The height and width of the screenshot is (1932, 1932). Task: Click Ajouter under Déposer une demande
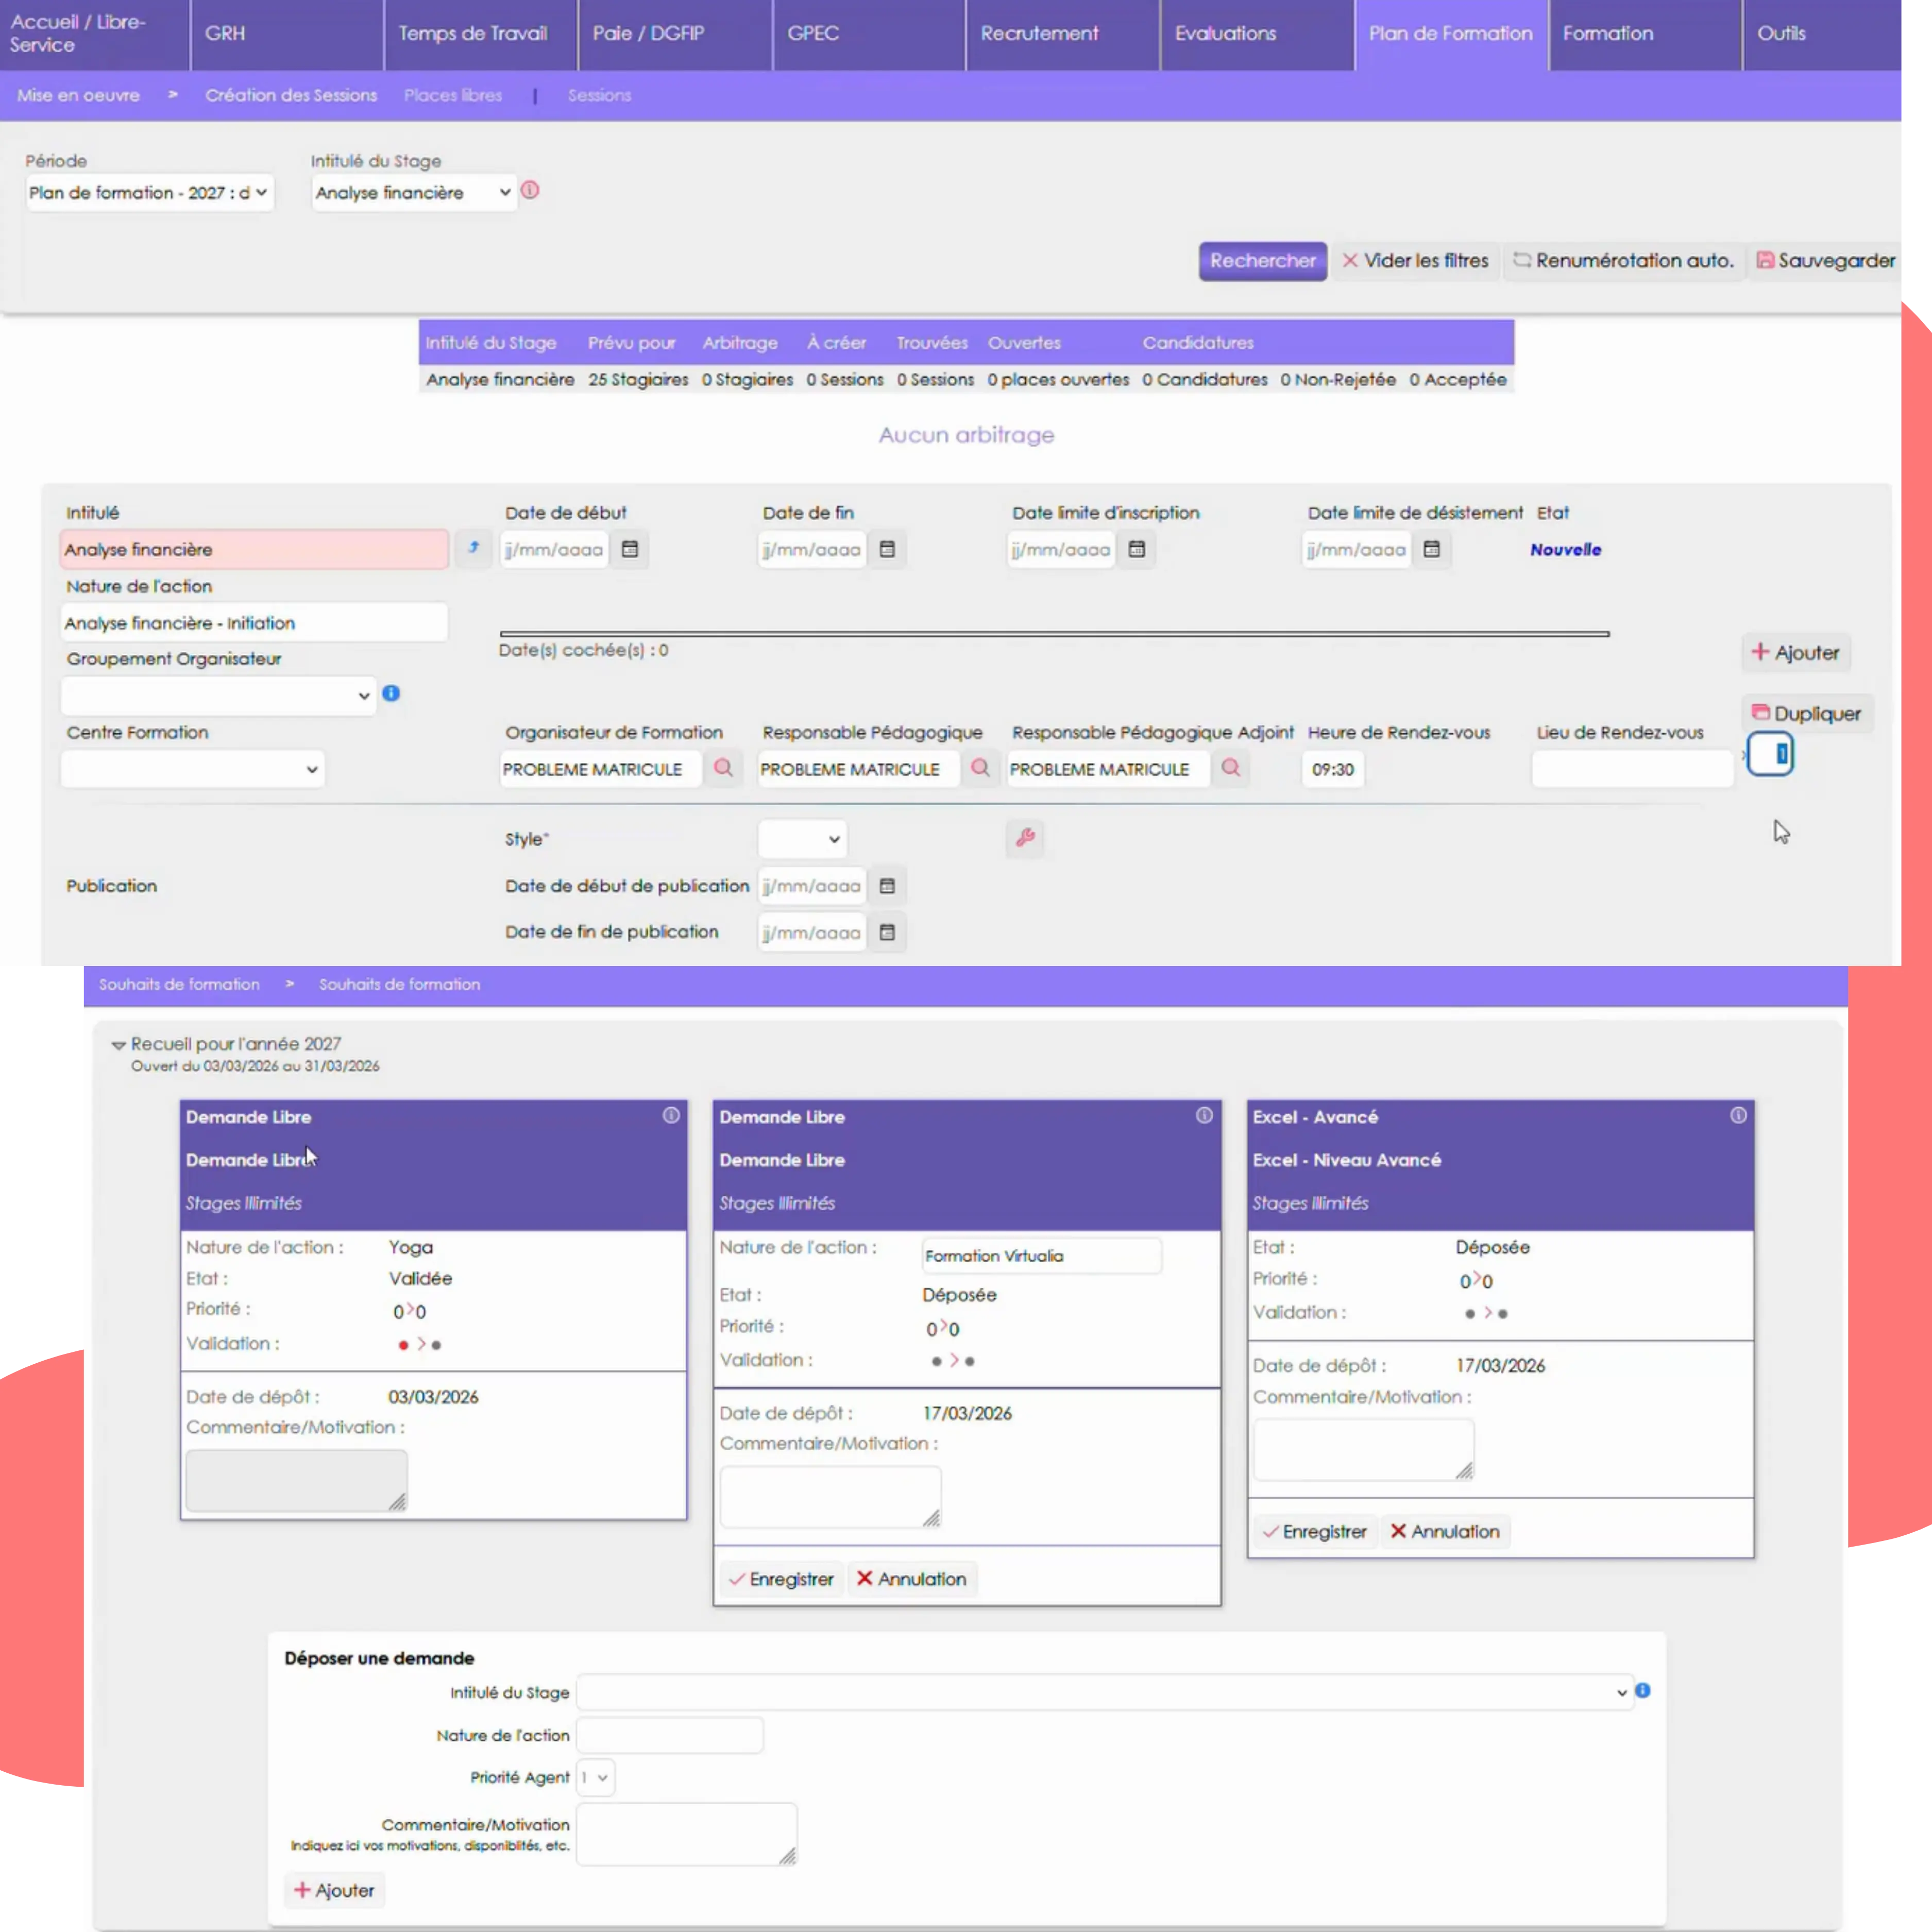tap(334, 1890)
